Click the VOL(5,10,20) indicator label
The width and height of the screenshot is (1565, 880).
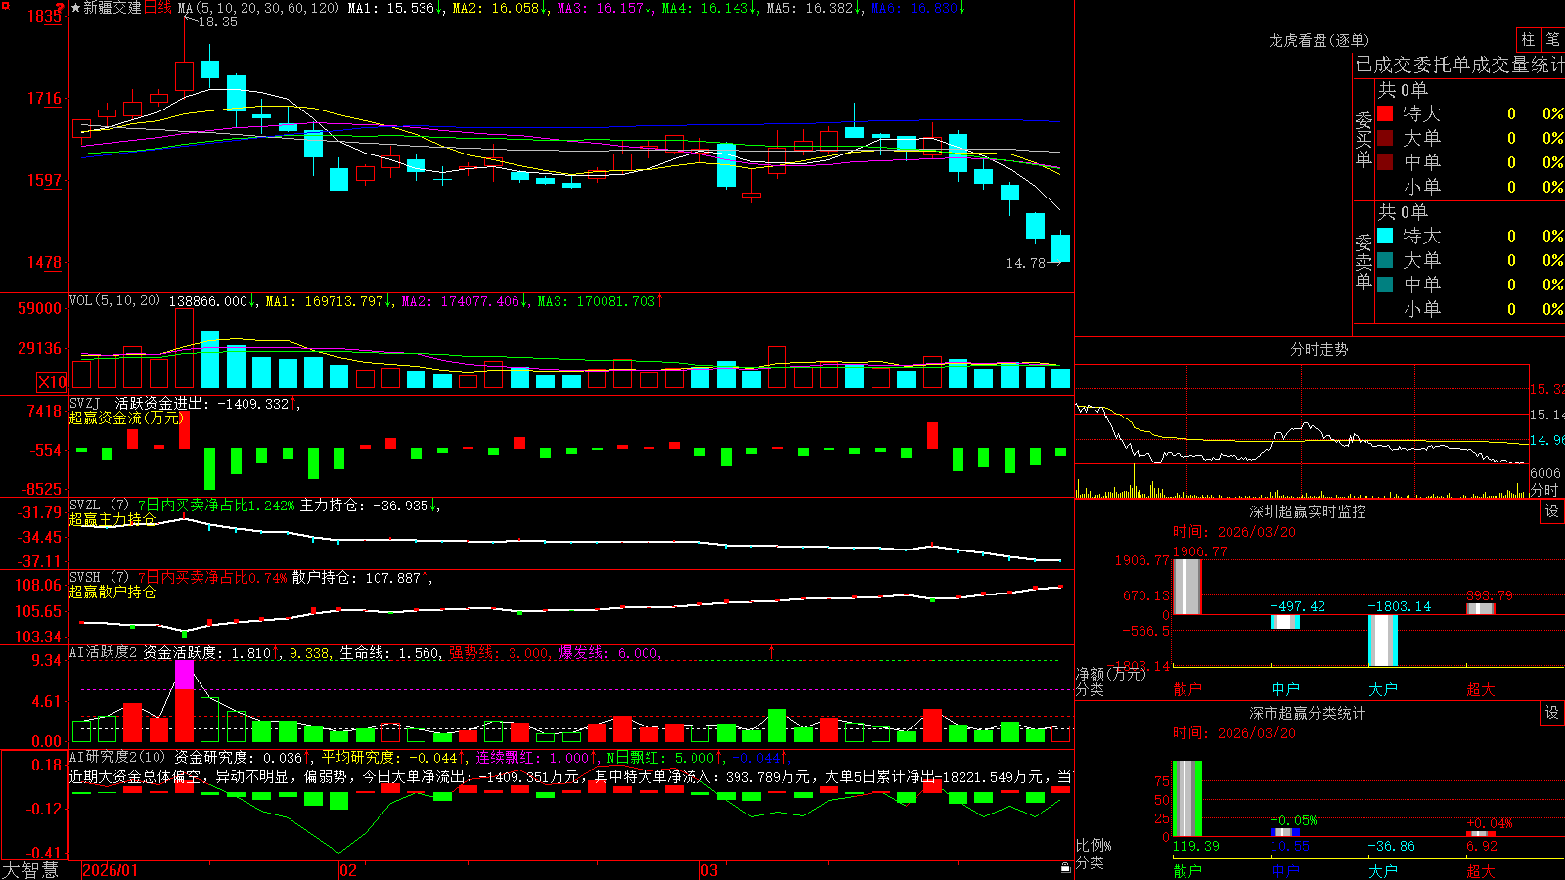[114, 301]
